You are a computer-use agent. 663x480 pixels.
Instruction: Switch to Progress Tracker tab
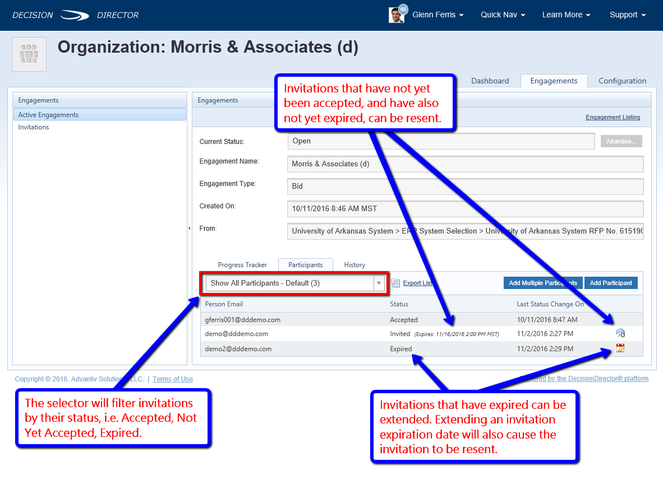[242, 265]
